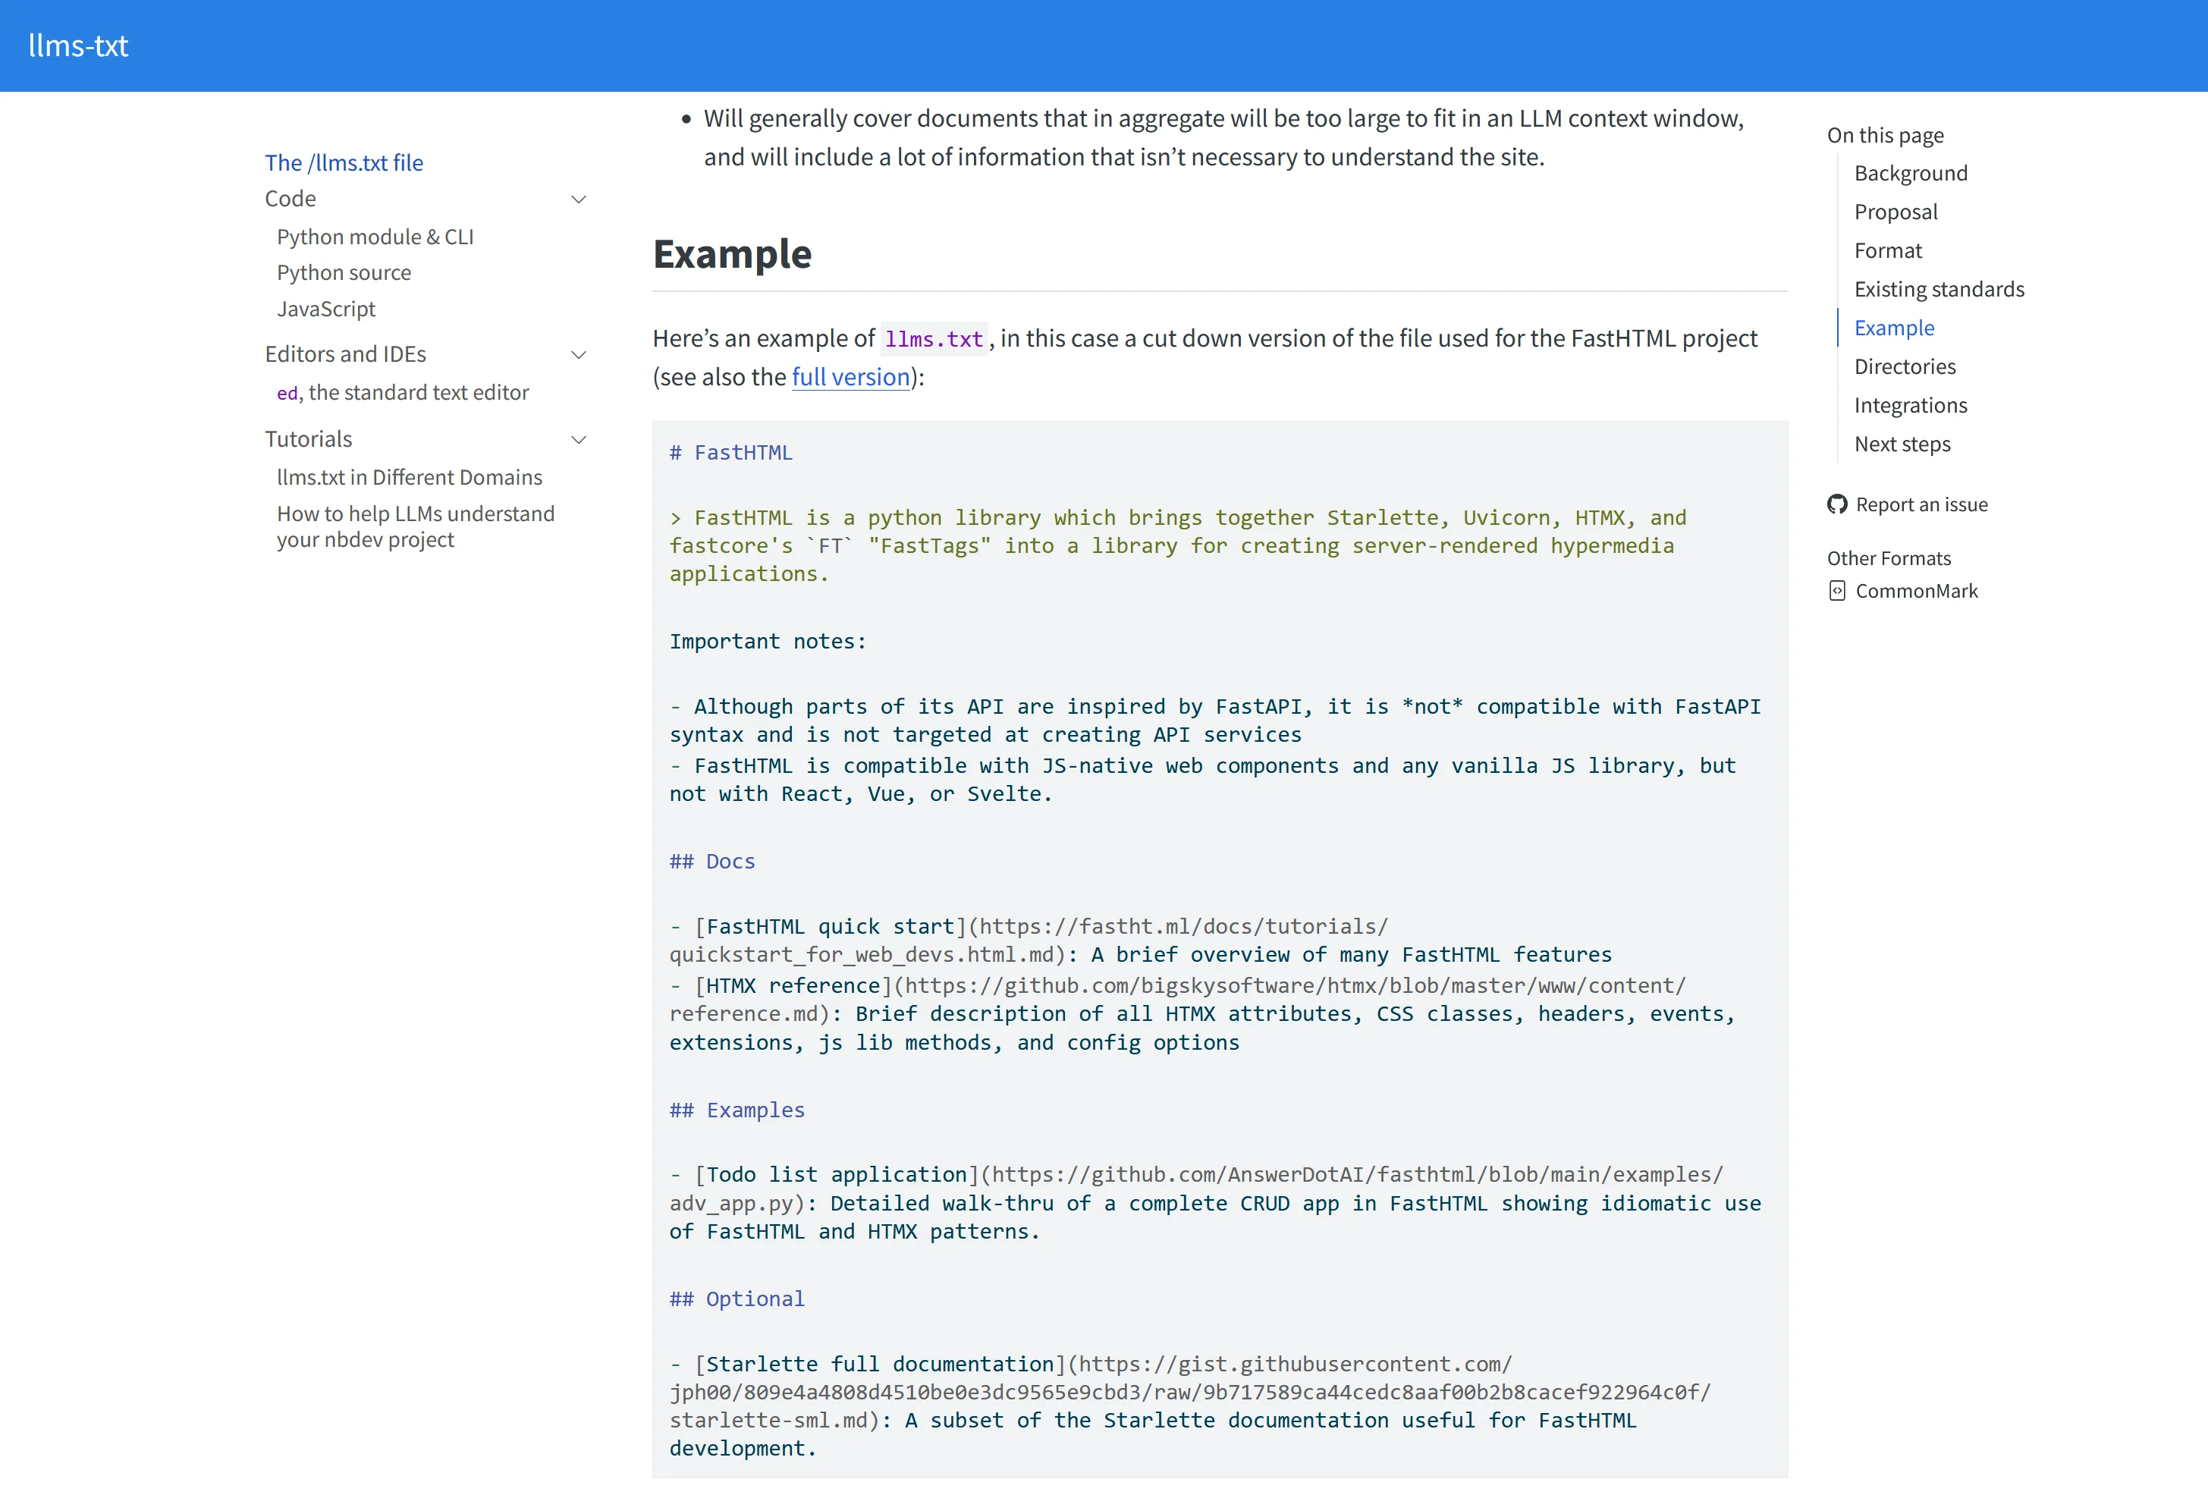Open the JavaScript sidebar page
2208x1495 pixels.
[x=326, y=309]
